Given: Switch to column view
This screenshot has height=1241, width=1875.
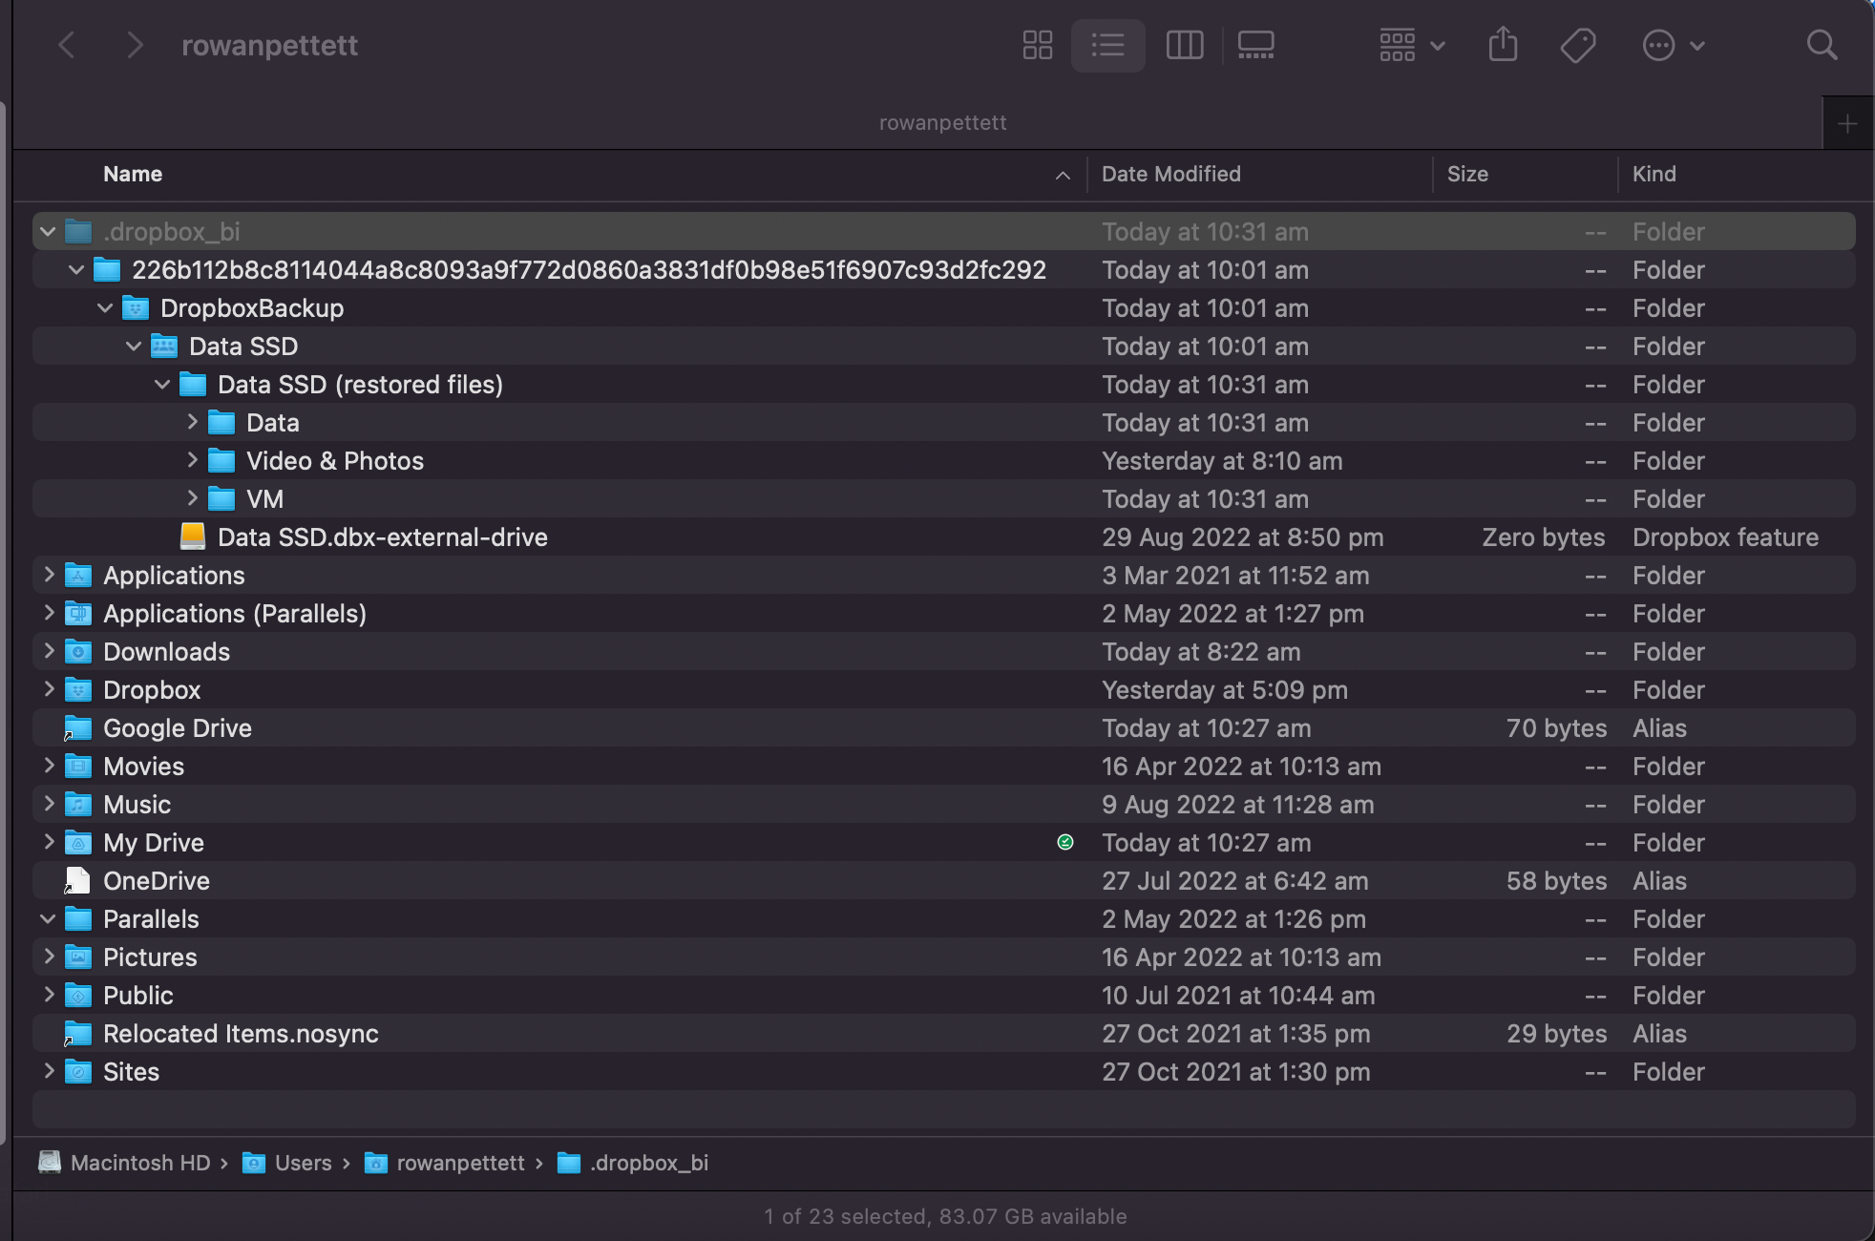Looking at the screenshot, I should point(1184,45).
